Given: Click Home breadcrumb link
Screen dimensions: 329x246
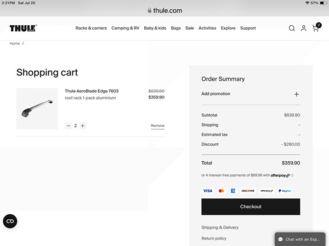Looking at the screenshot, I should pyautogui.click(x=15, y=43).
